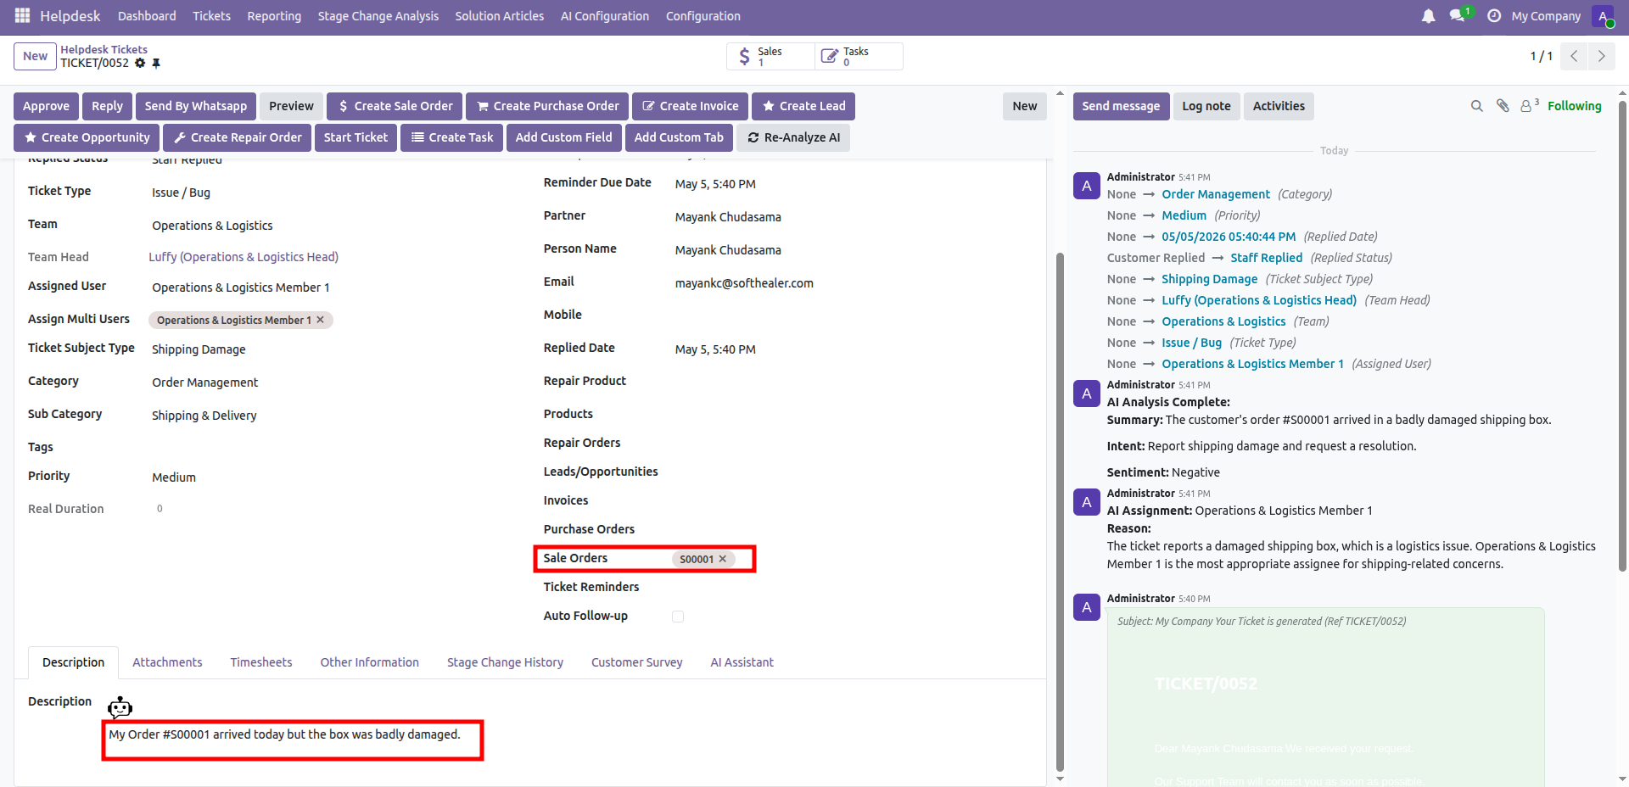Screen dimensions: 1629x787
Task: Open the Tickets menu
Action: [x=211, y=16]
